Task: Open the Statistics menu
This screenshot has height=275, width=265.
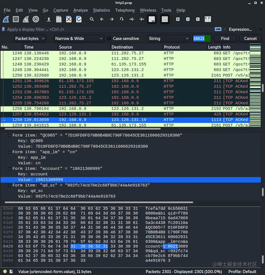Action: click(x=101, y=10)
